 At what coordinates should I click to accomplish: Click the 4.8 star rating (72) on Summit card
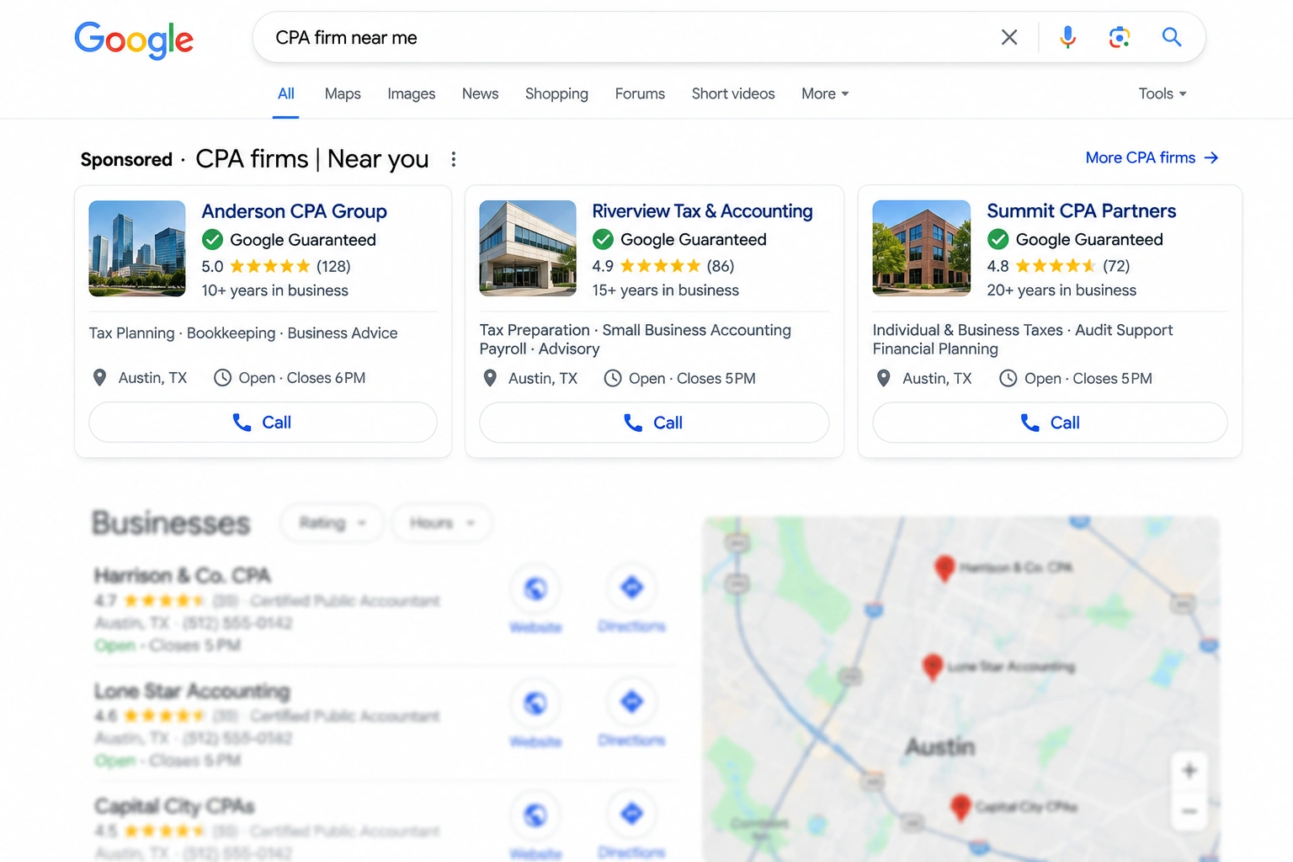point(1058,267)
